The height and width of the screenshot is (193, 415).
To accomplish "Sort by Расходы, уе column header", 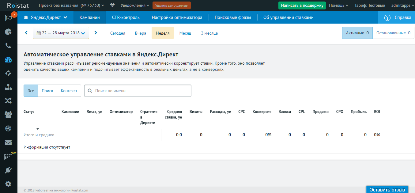I will click(221, 112).
